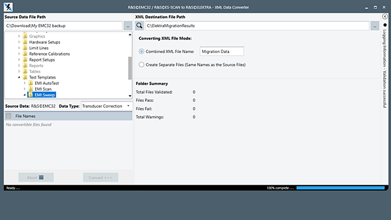Viewport: 391px width, 220px height.
Task: Click 'Files Pass:' label
Action: point(144,100)
